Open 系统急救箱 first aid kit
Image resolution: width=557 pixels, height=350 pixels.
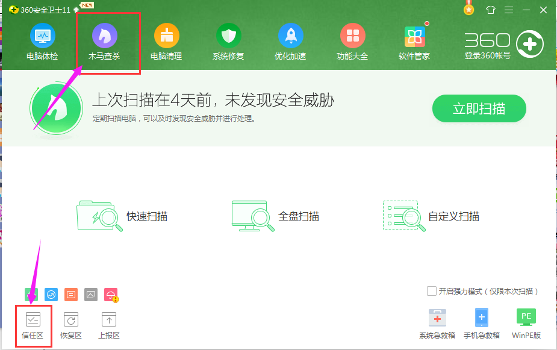point(437,323)
